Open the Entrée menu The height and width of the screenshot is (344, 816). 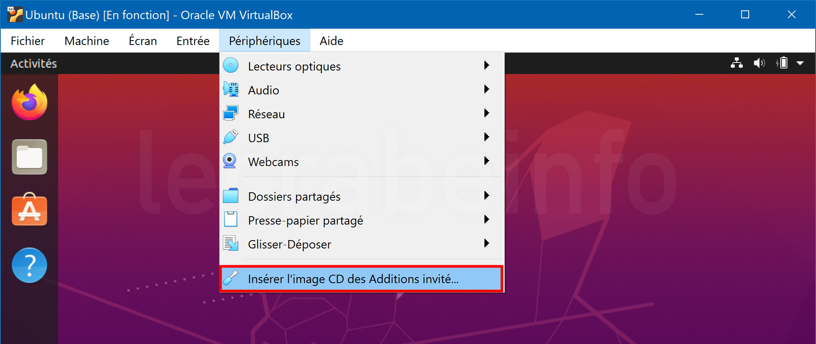coord(193,41)
